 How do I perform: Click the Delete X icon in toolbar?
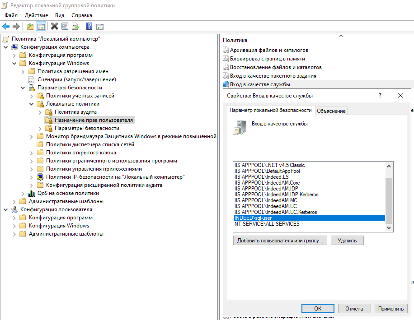[x=54, y=26]
